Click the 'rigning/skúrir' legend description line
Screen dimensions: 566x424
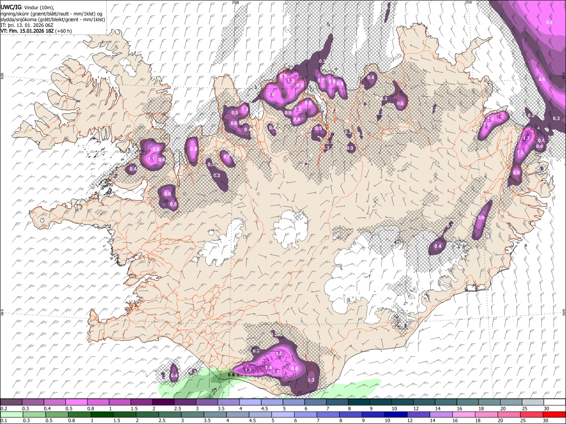[x=51, y=14]
